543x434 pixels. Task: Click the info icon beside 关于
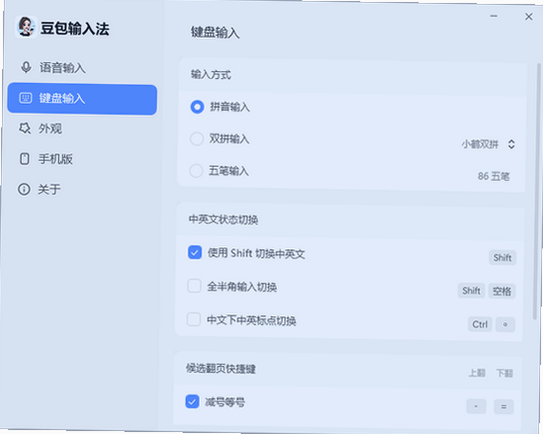24,189
